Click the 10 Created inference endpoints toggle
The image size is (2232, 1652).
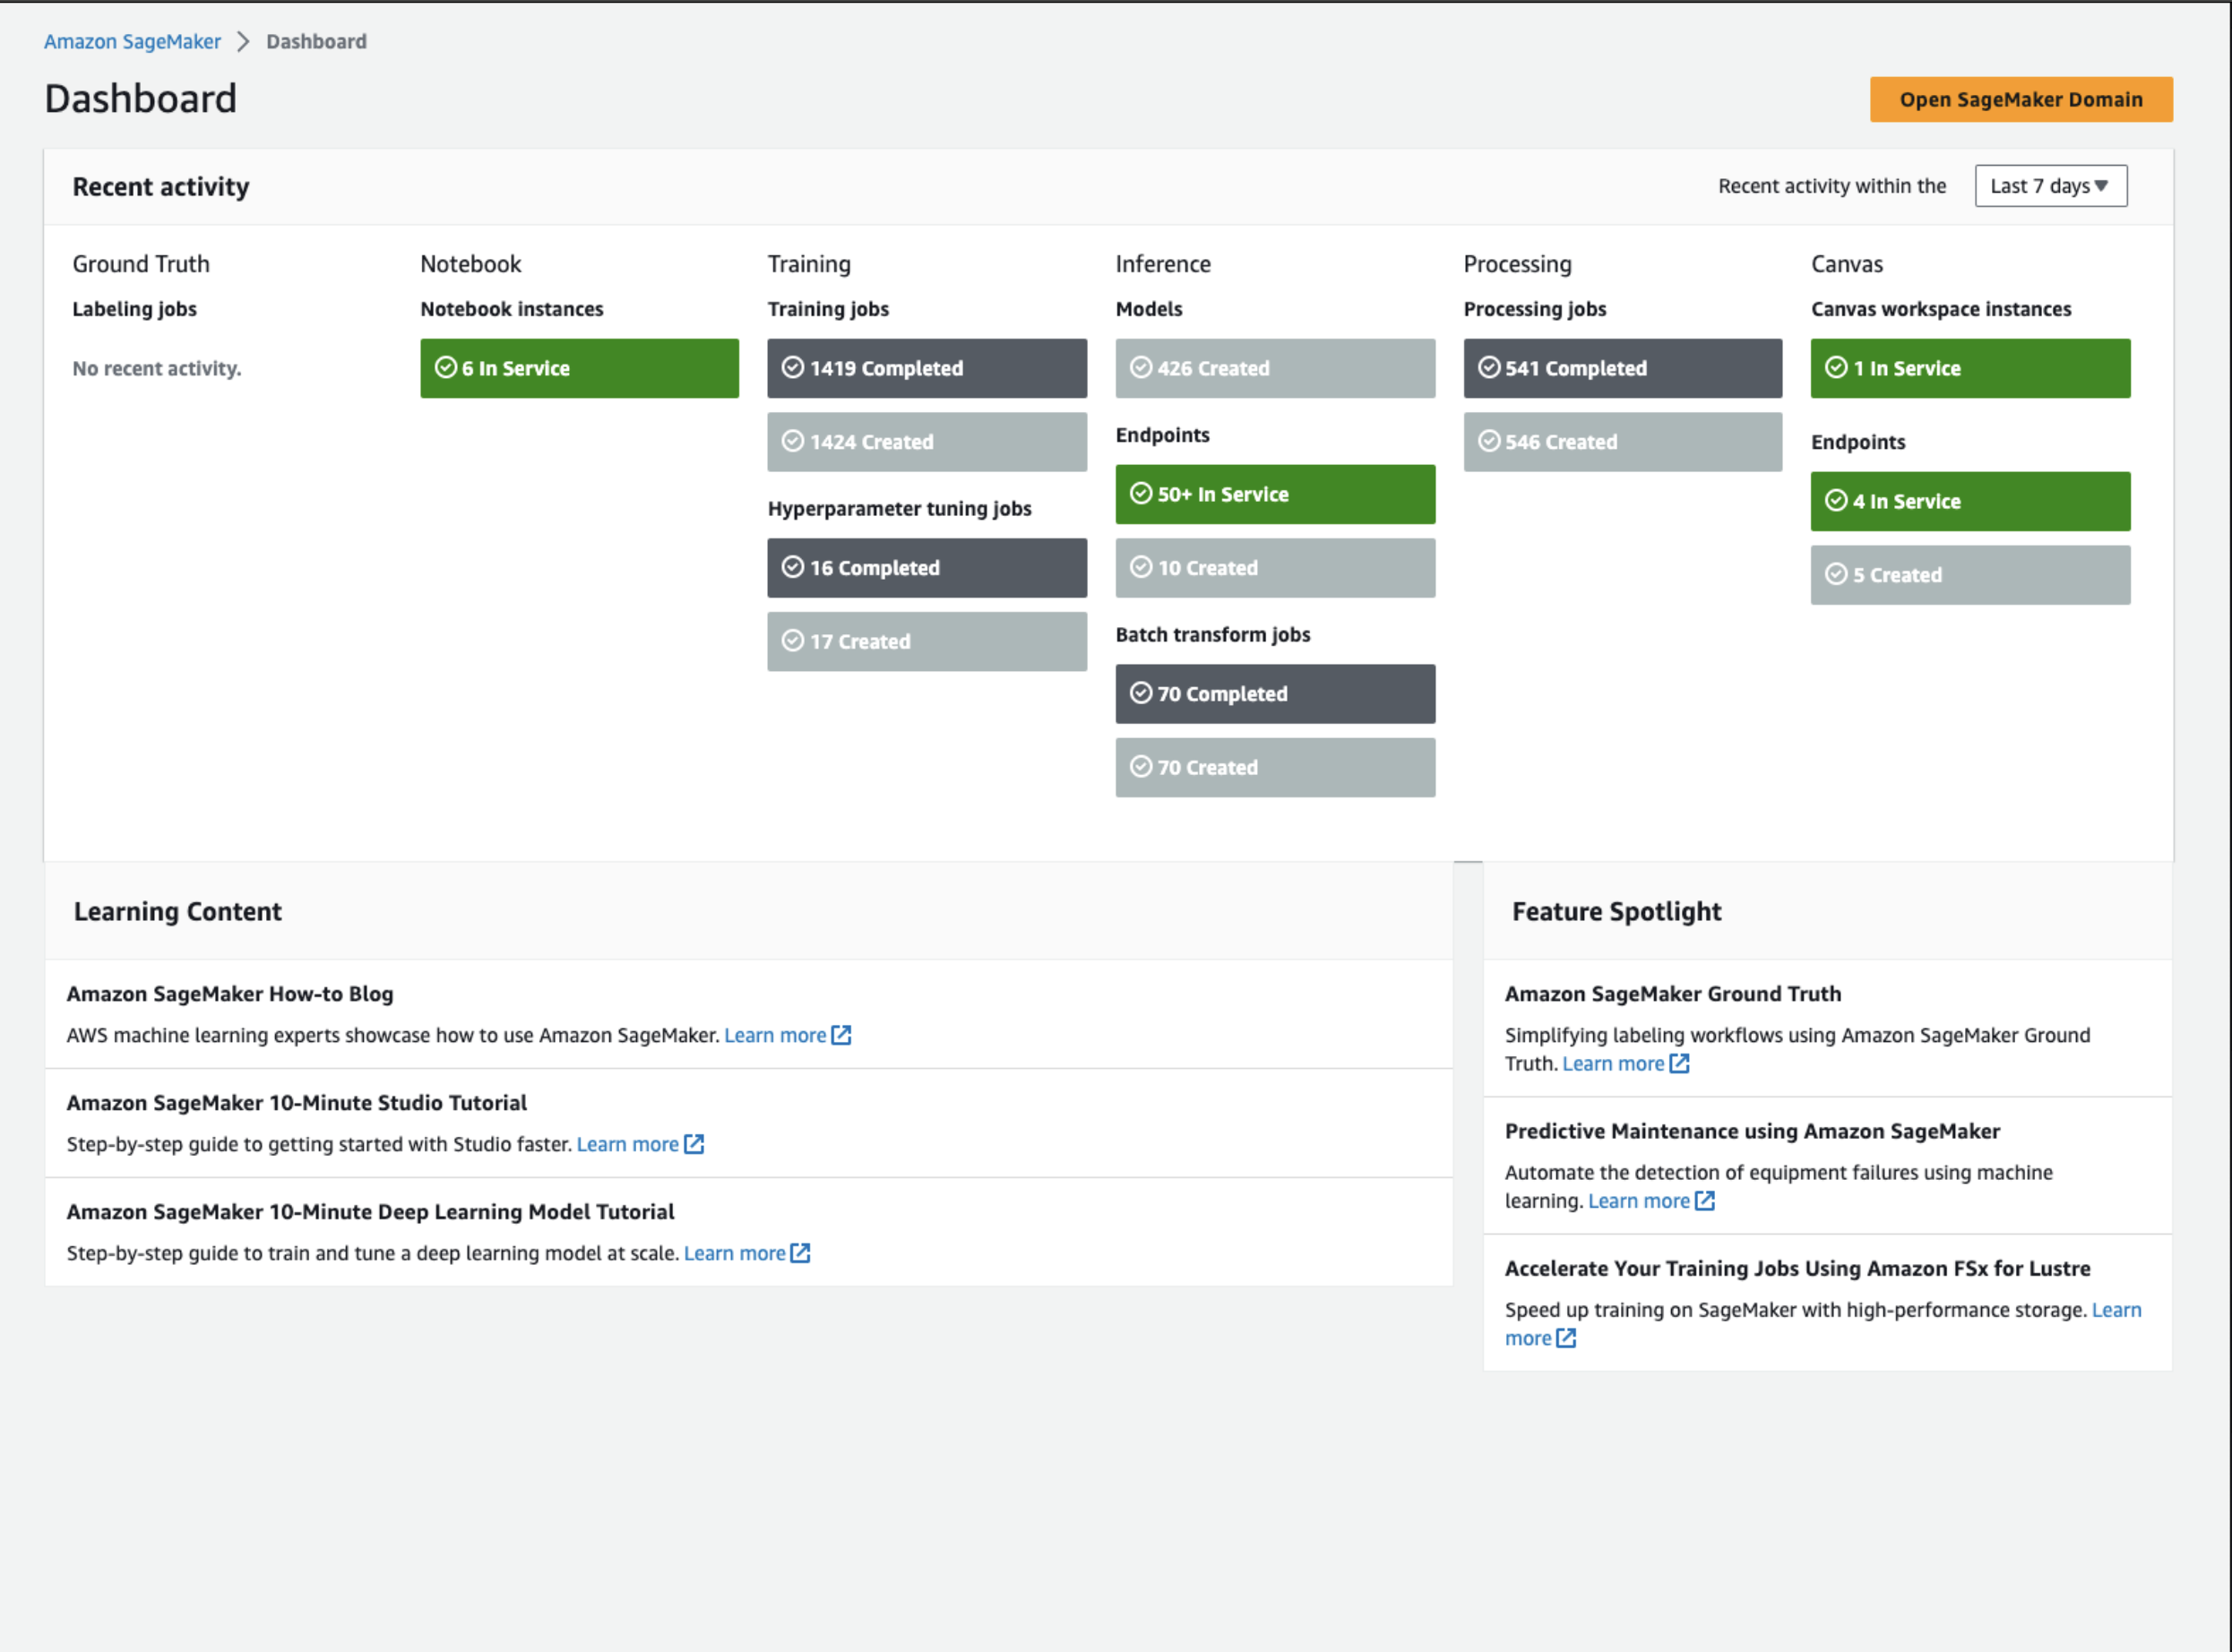pos(1276,565)
